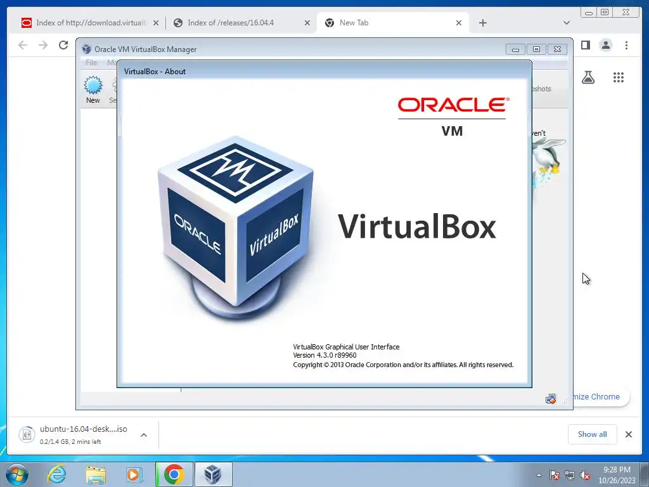Click the muted volume tray icon
649x487 pixels.
(585, 475)
